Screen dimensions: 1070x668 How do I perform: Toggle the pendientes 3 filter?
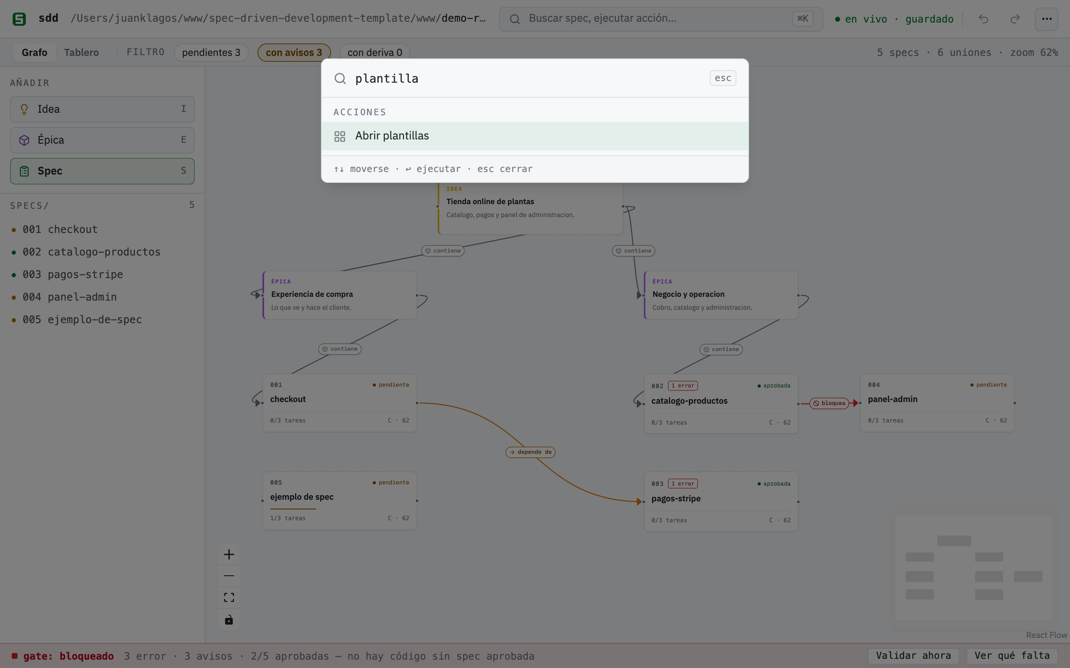tap(211, 53)
